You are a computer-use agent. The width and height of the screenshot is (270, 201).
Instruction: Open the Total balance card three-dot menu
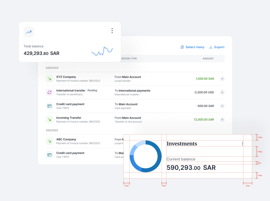(x=112, y=31)
